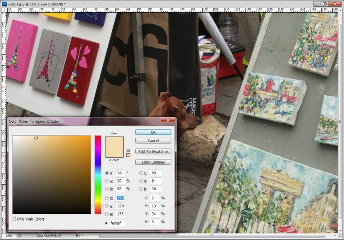Select the B brightness radio button
Screen dimensions: 344x240
point(107,189)
